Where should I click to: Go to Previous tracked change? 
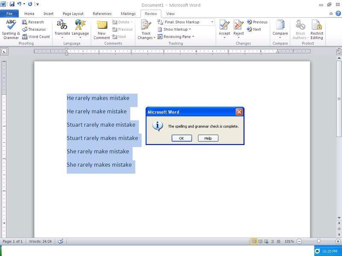coord(257,22)
